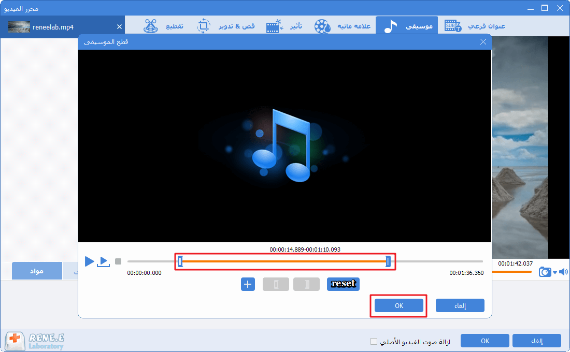
Task: Maximize the محرر الفيديو window
Action: 545,8
